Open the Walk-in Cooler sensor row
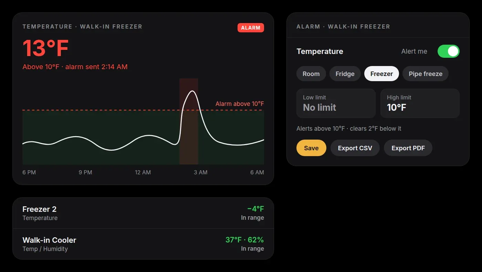The width and height of the screenshot is (482, 272). [x=143, y=244]
